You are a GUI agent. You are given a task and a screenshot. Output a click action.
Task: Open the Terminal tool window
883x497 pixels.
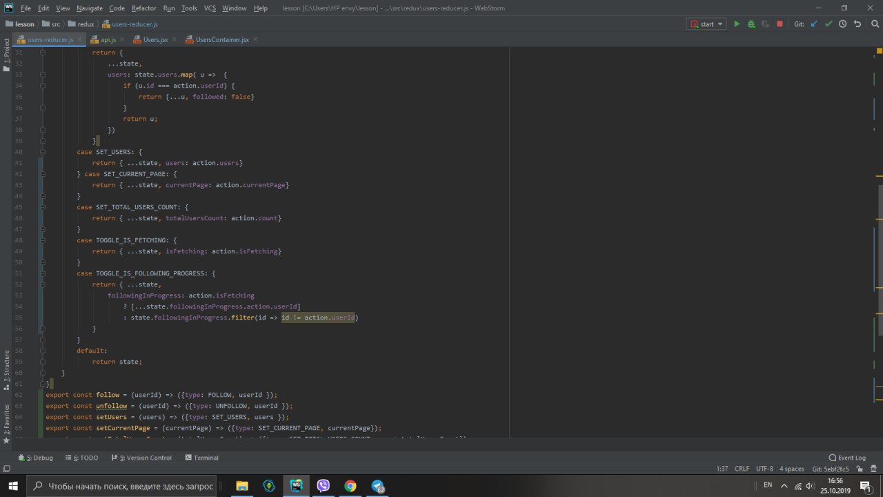pyautogui.click(x=201, y=458)
